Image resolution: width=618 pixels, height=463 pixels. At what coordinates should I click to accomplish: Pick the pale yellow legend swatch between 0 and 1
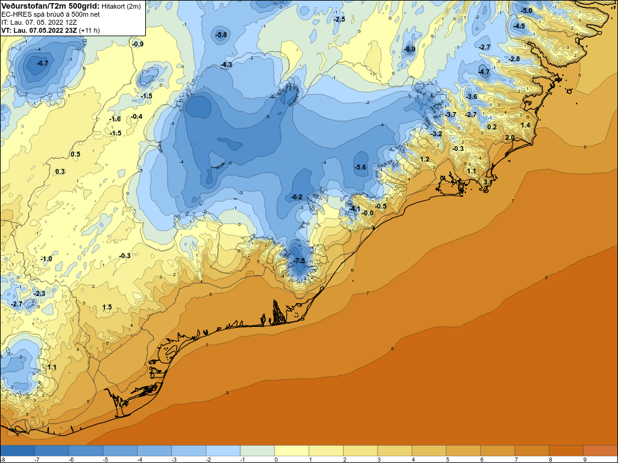tap(292, 451)
